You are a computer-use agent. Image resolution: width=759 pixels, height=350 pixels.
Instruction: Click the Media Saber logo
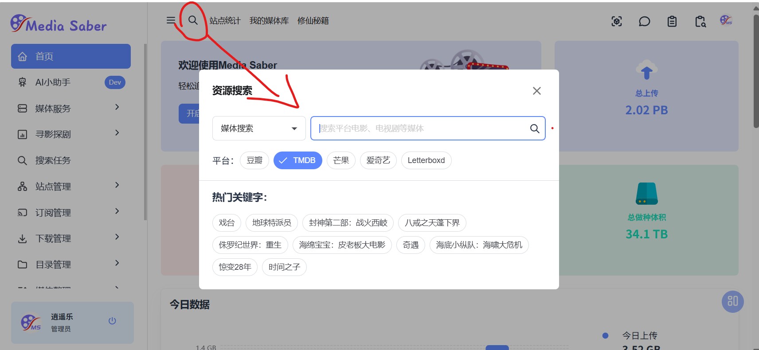59,24
